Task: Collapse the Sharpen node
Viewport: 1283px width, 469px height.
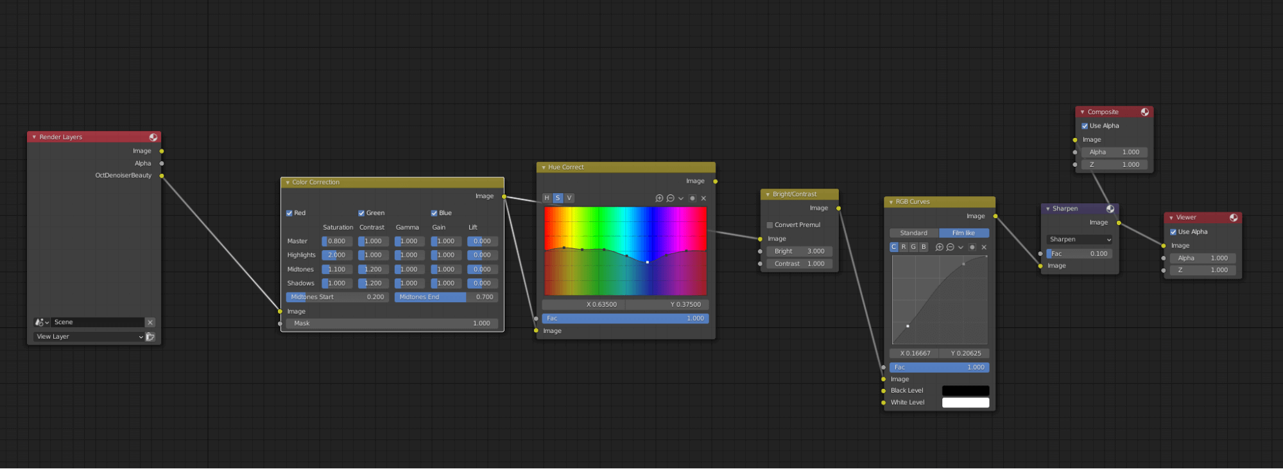Action: click(x=1048, y=209)
